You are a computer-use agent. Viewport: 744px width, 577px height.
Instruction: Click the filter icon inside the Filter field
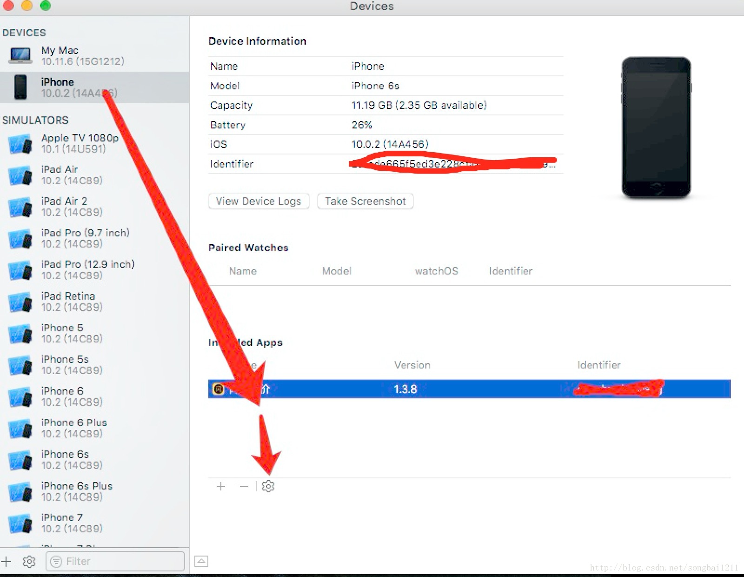click(x=56, y=562)
